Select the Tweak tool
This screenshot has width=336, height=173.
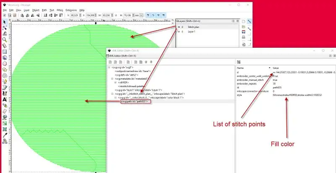[5, 34]
